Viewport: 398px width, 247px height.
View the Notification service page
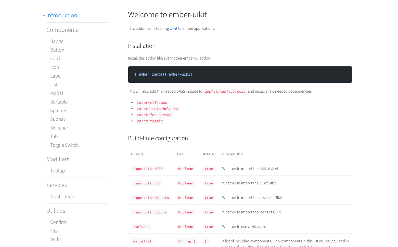coord(62,196)
